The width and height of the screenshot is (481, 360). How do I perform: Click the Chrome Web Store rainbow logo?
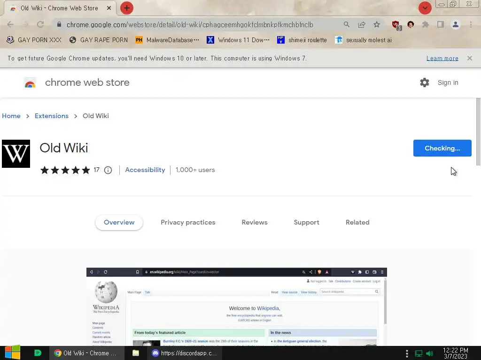(30, 82)
